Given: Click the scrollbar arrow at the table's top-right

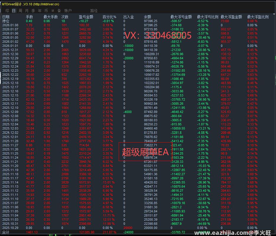Looking at the screenshot, I should pos(274,14).
